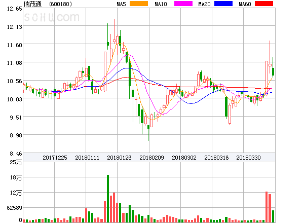The height and width of the screenshot is (223, 304).
Task: Click the 12万 volume axis label
Action: pyautogui.click(x=16, y=193)
